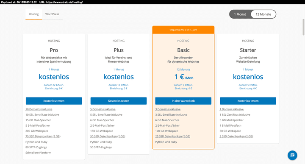Click danach 12 €/Mon. text
Viewport: 305px width, 164px height.
click(119, 85)
